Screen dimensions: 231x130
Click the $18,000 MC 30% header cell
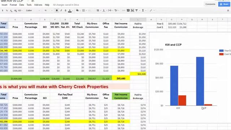[55, 25]
